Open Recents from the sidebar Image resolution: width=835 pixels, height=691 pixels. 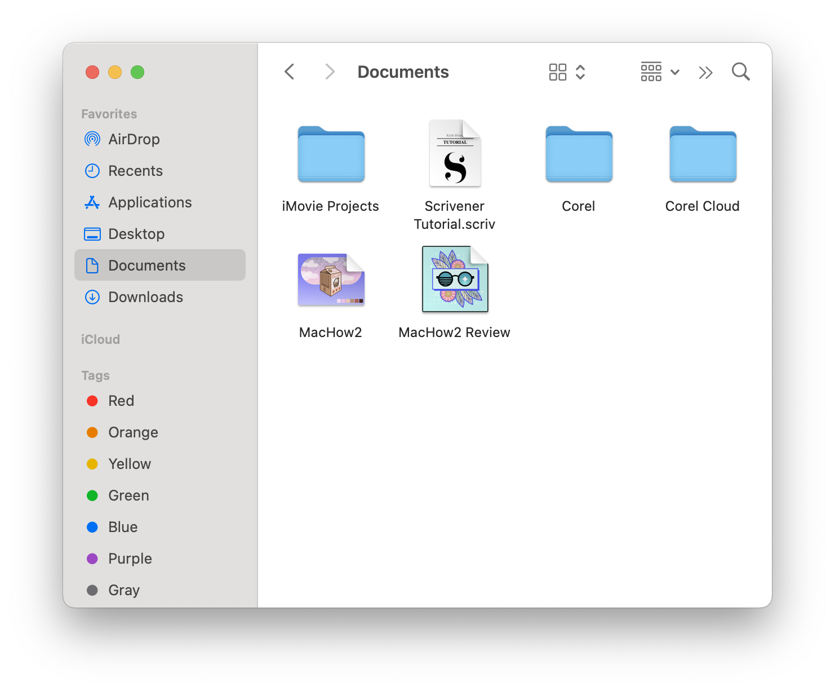coord(135,171)
